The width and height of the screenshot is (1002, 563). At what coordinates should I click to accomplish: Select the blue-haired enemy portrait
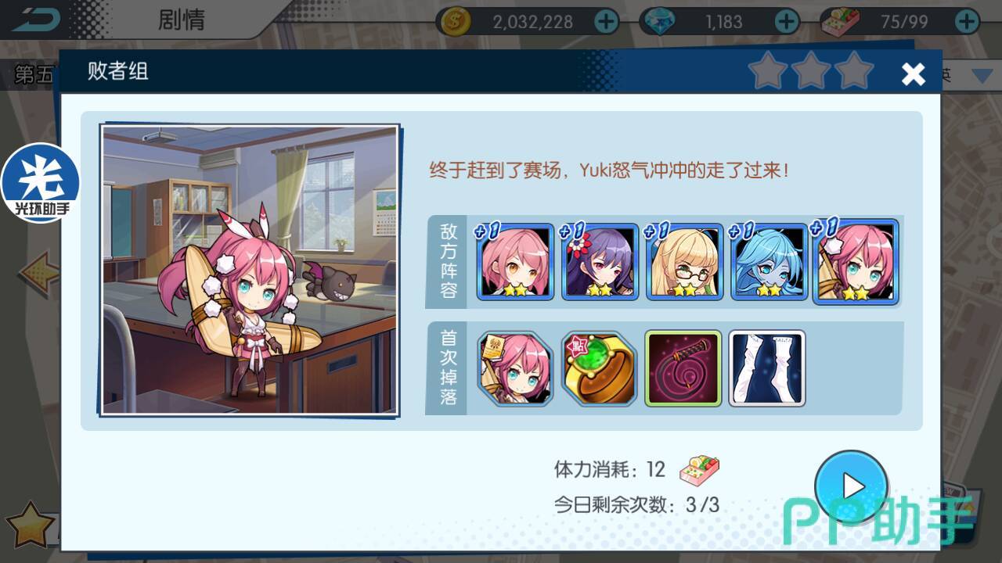(769, 262)
